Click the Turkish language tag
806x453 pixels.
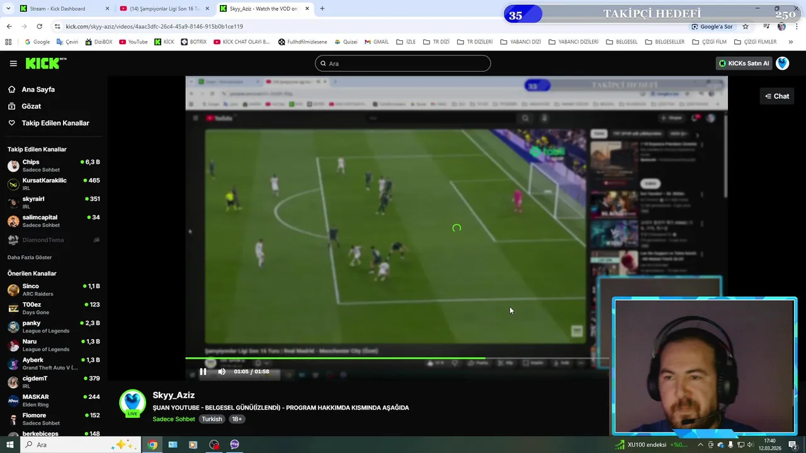[x=212, y=419]
